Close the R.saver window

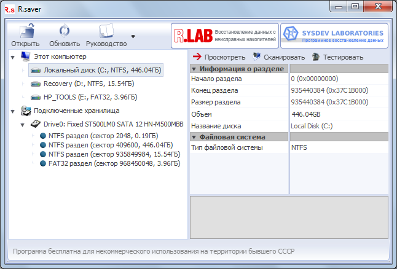pos(378,7)
